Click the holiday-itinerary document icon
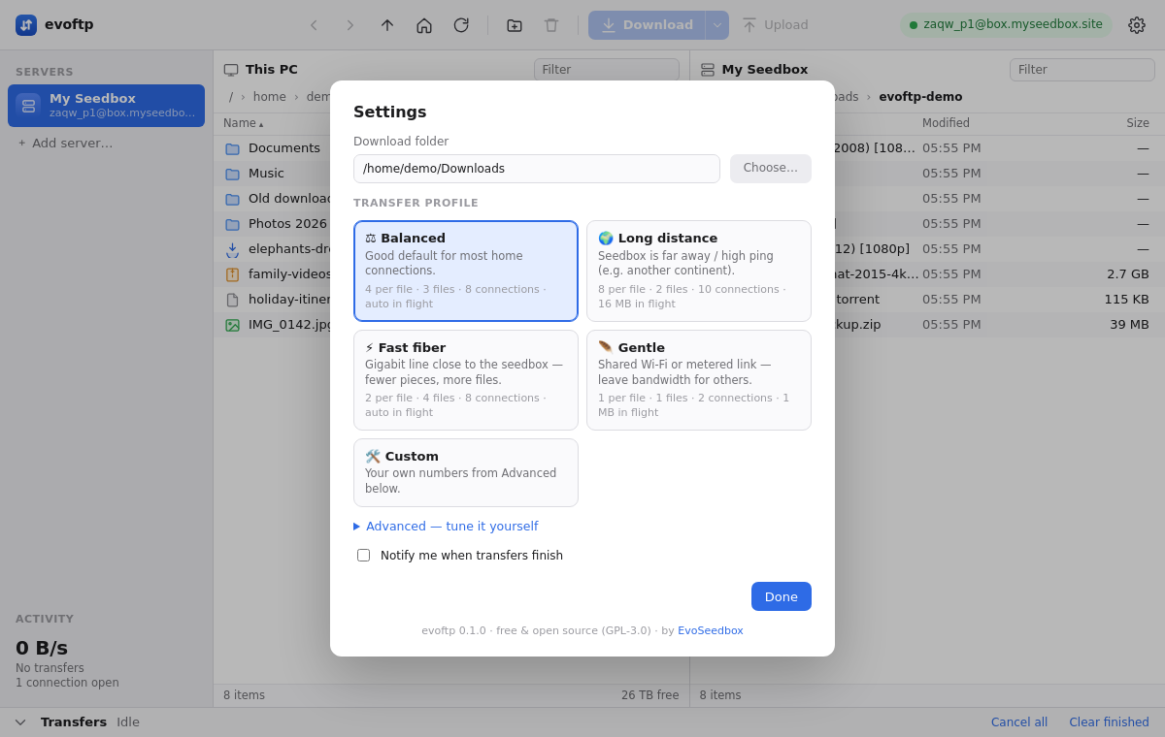The height and width of the screenshot is (737, 1165). click(233, 300)
